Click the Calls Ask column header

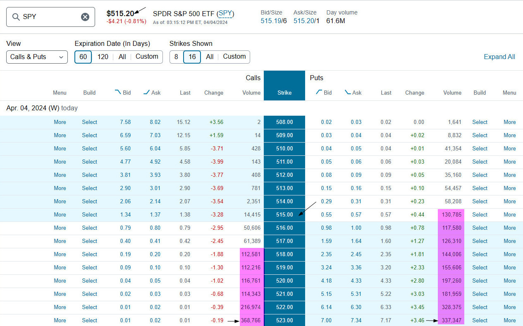(152, 93)
